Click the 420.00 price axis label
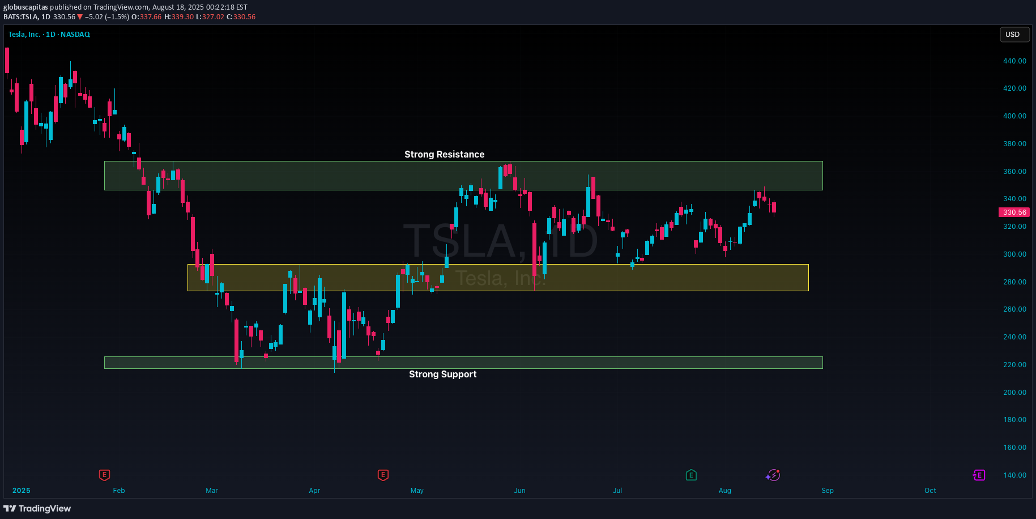This screenshot has height=519, width=1036. click(x=1014, y=88)
